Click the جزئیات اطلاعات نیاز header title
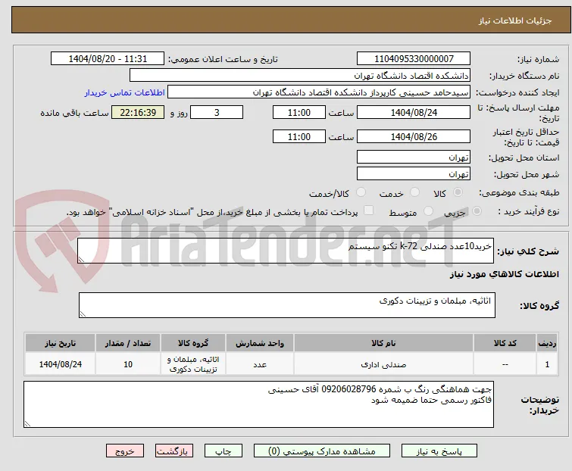The image size is (572, 471). coord(514,20)
